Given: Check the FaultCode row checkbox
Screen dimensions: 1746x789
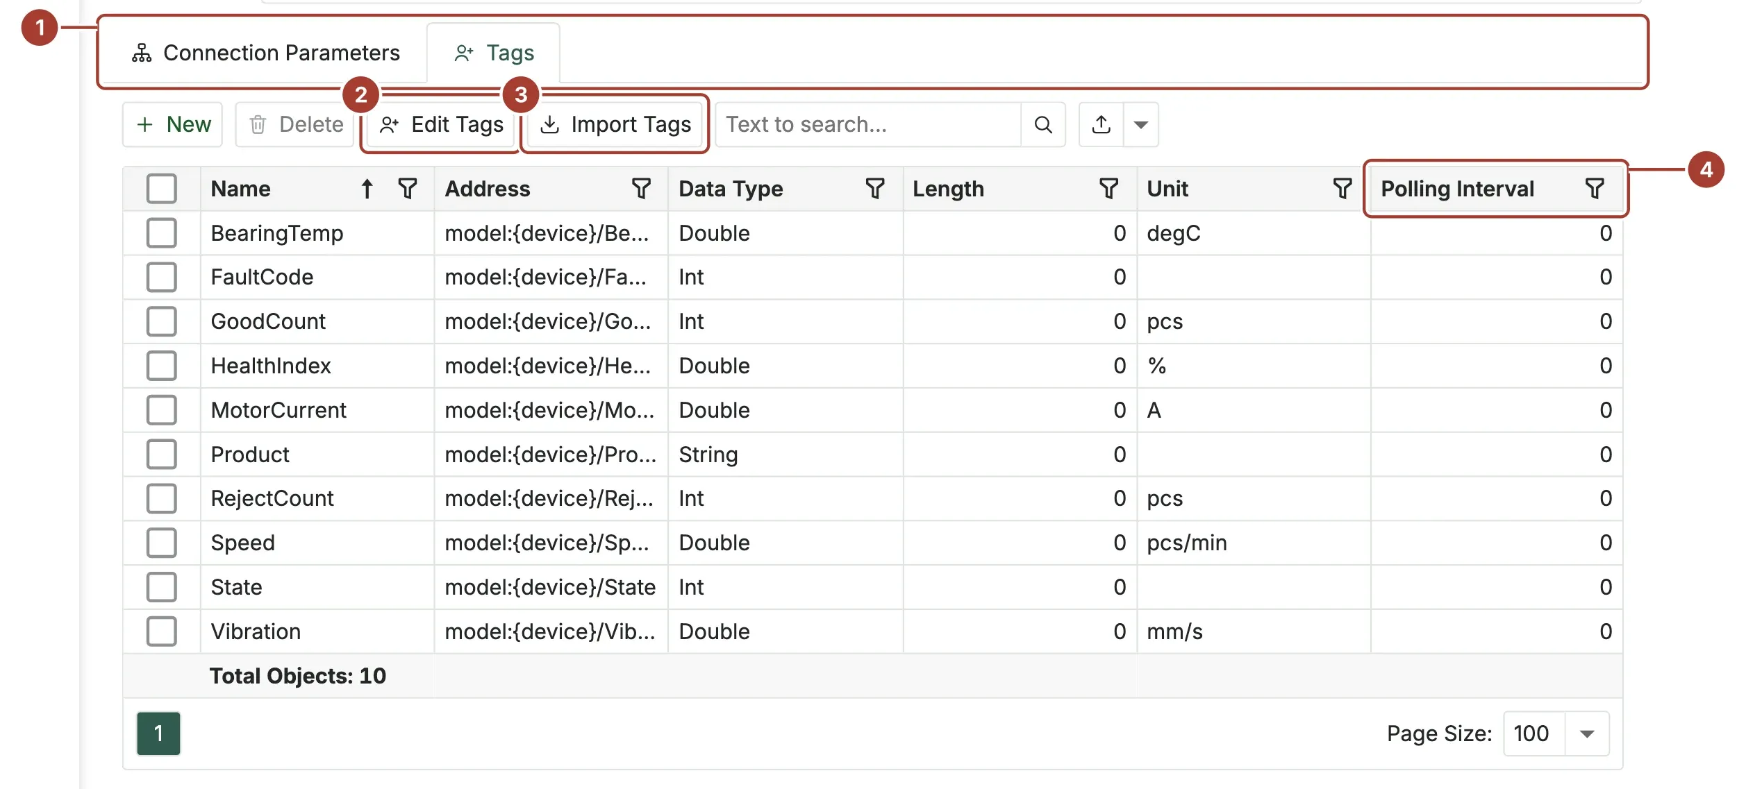Looking at the screenshot, I should click(x=162, y=277).
